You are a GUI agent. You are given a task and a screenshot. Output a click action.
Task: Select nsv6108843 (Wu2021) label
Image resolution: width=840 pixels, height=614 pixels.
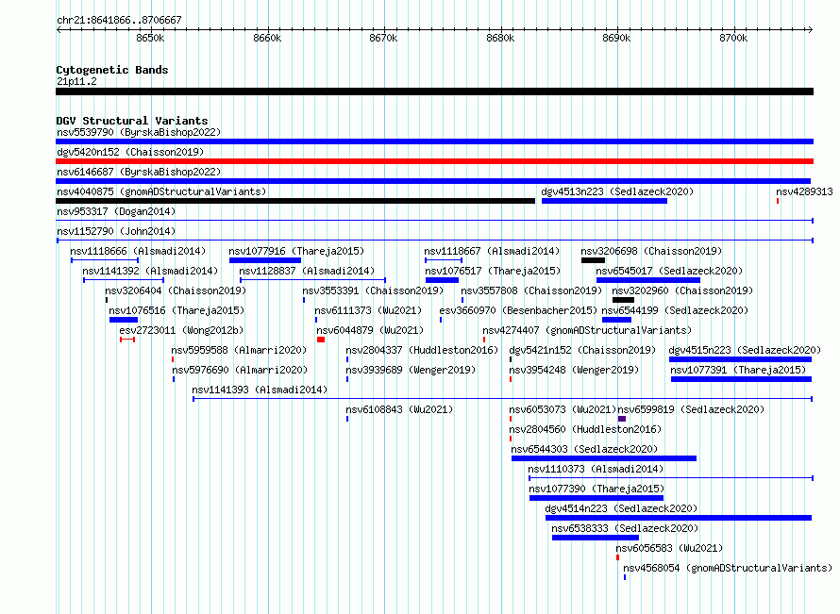[x=399, y=409]
